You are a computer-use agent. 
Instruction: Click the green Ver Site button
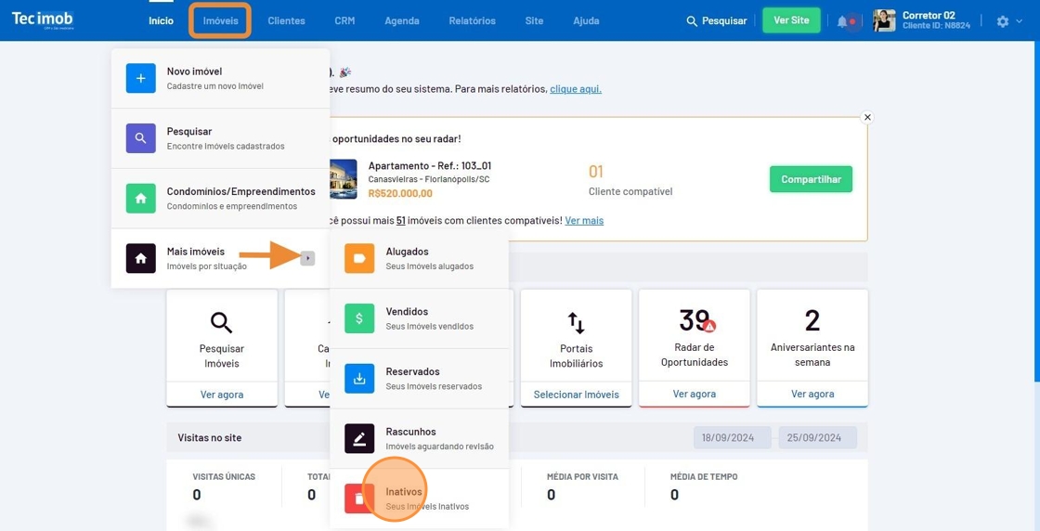pos(791,20)
